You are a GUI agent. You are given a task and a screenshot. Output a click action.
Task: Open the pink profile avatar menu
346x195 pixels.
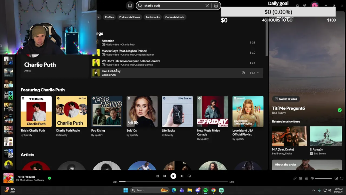coord(315,5)
